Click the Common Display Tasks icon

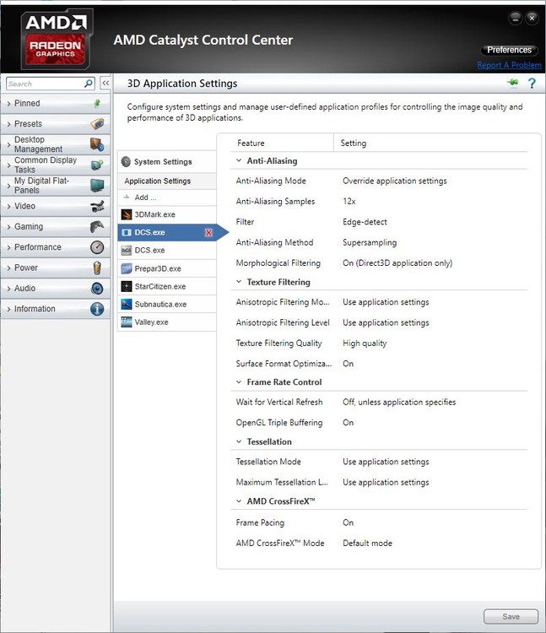97,165
